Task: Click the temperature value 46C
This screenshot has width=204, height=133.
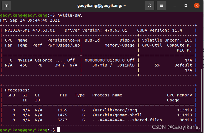Action: (x=24, y=65)
